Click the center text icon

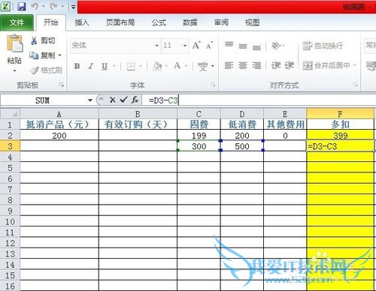click(x=243, y=66)
